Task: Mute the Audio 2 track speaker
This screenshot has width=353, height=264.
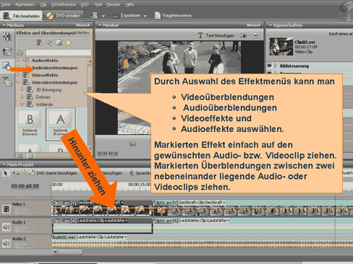Action: click(6, 244)
